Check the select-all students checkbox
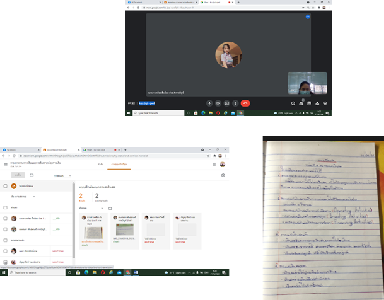Screen dimensions: 384x300 tap(5, 186)
